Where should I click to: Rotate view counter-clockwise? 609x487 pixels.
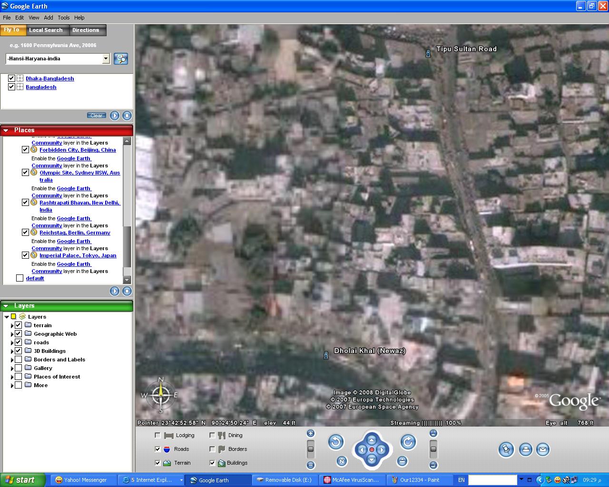click(x=336, y=442)
